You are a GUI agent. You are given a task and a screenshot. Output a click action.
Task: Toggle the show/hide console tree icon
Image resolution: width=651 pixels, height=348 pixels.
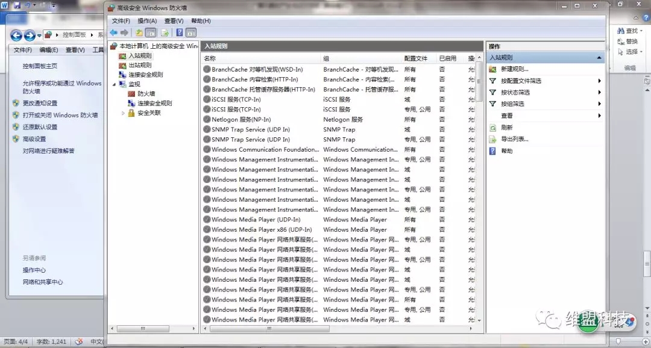pos(151,33)
